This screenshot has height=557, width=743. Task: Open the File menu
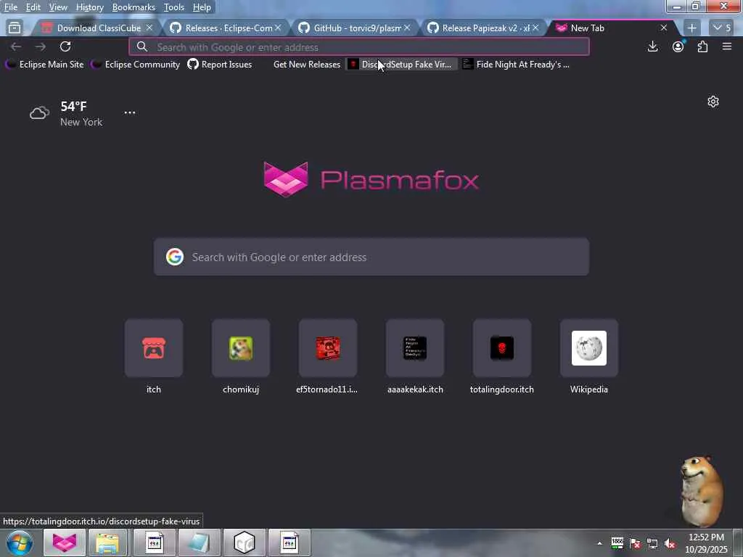(x=10, y=7)
